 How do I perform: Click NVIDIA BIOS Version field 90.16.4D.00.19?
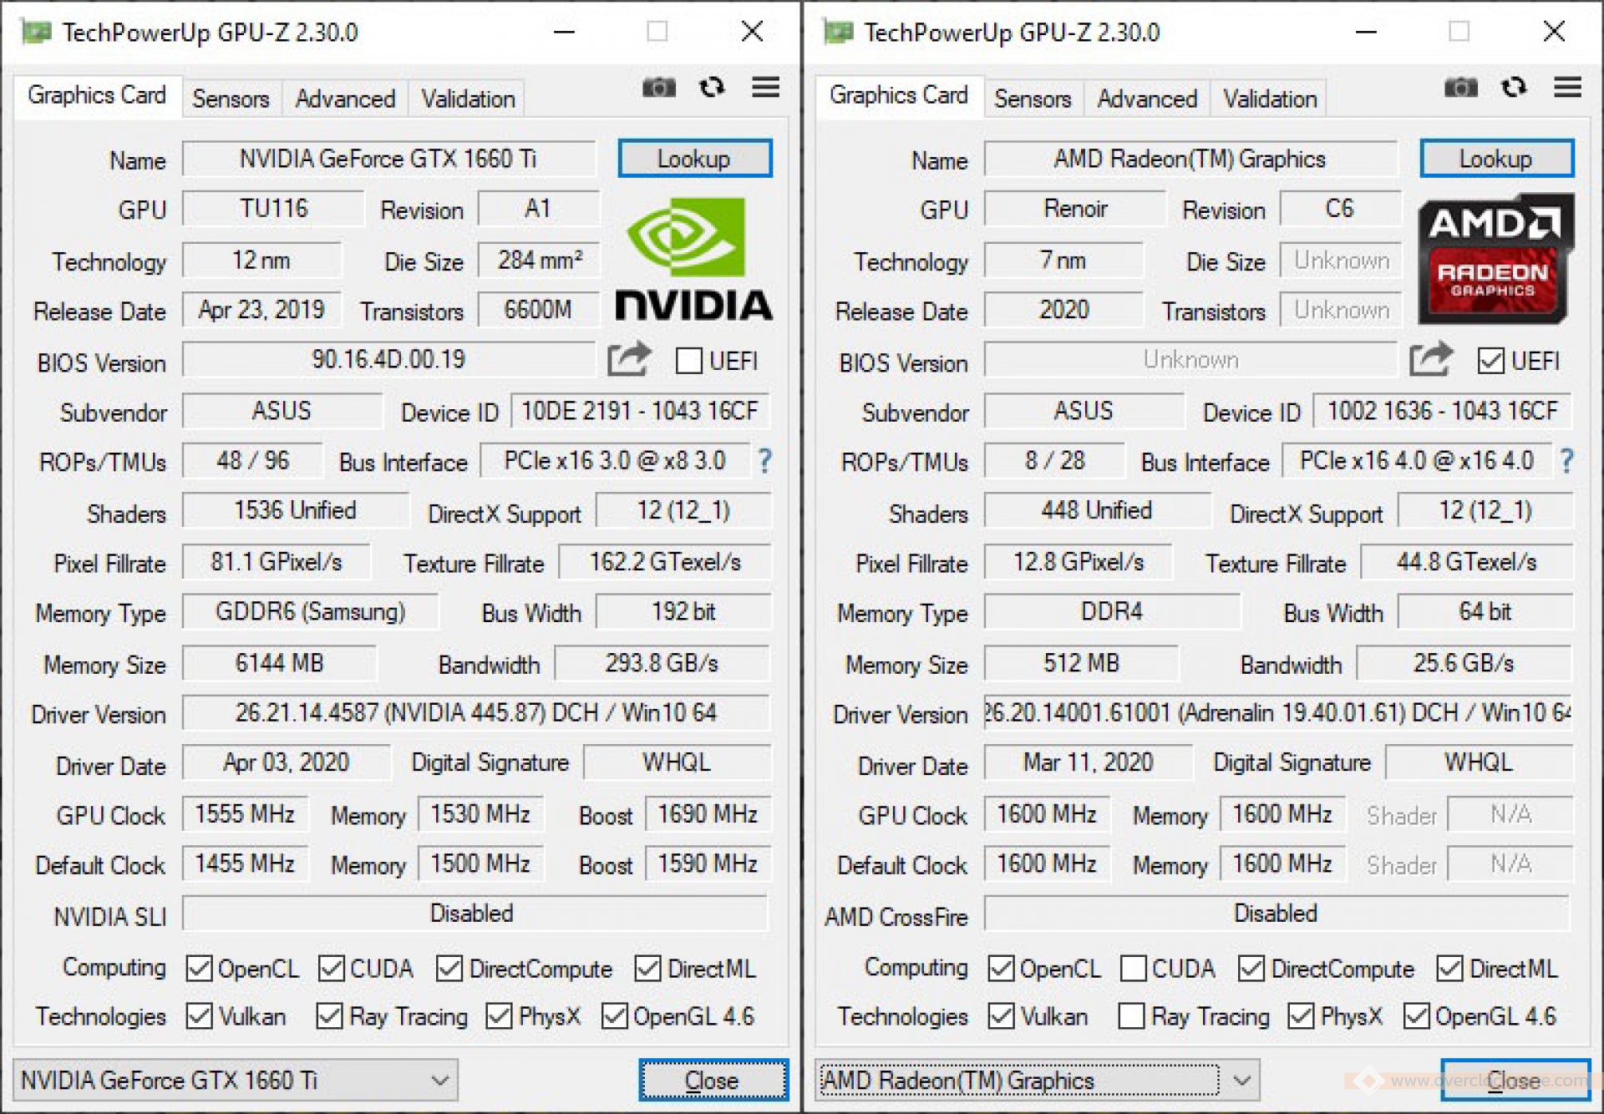(388, 360)
